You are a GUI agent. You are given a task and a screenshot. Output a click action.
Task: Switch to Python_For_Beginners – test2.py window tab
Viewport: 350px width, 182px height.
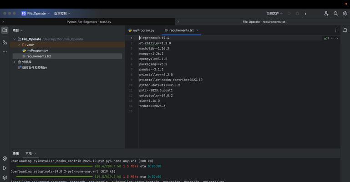coord(89,22)
